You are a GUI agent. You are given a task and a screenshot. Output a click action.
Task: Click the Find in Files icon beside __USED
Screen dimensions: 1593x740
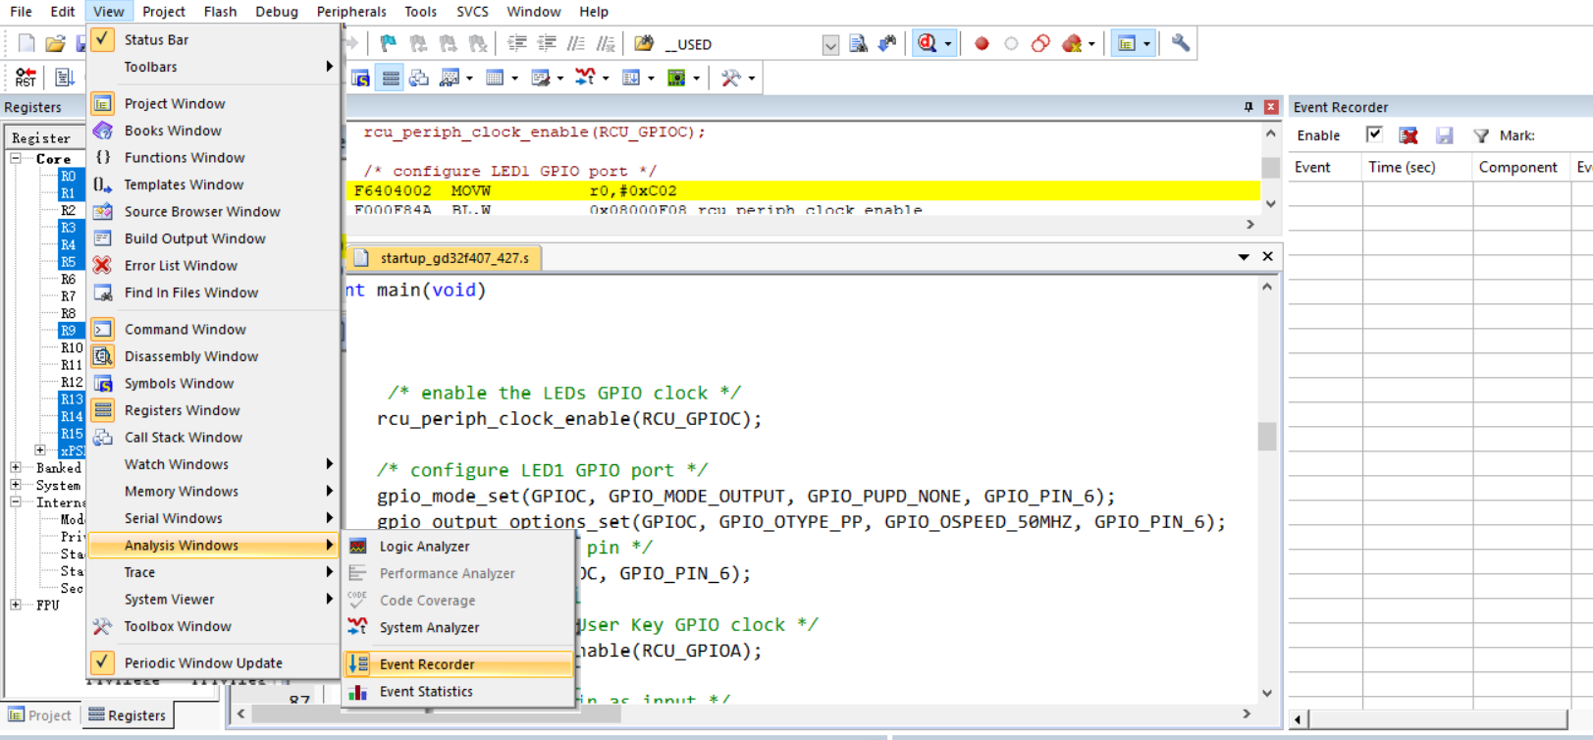(x=644, y=43)
